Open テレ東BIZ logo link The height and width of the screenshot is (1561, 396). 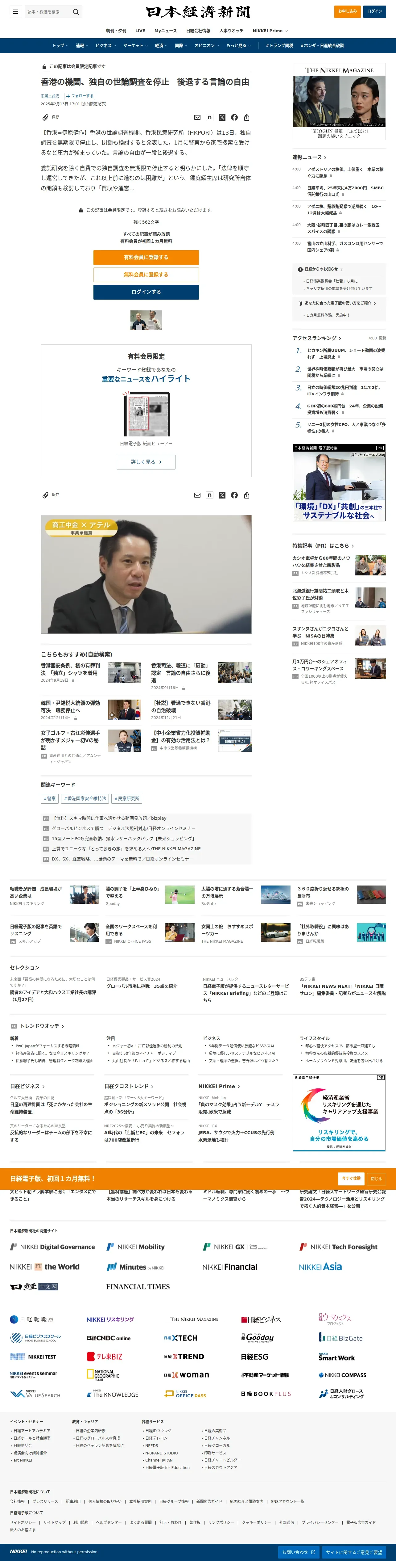[105, 1356]
